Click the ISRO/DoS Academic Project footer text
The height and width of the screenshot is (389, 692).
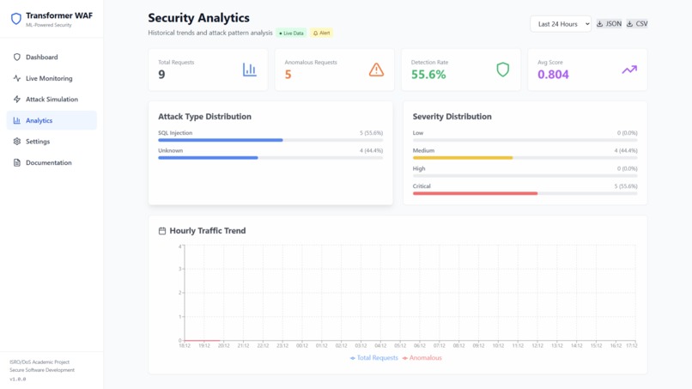tap(39, 362)
